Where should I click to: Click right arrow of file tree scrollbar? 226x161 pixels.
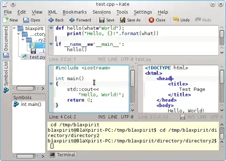pos(43,88)
